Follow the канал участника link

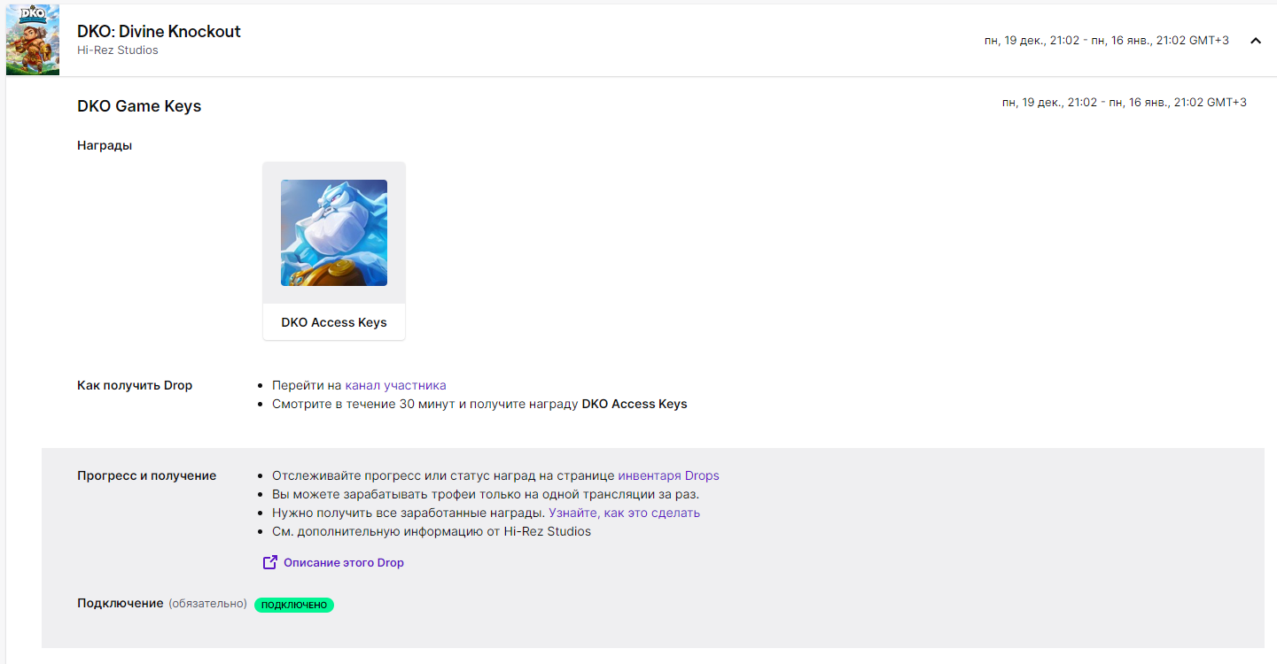click(395, 385)
